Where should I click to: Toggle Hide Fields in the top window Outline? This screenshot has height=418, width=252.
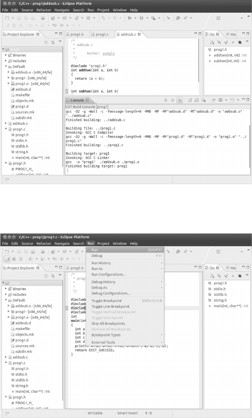(219, 42)
